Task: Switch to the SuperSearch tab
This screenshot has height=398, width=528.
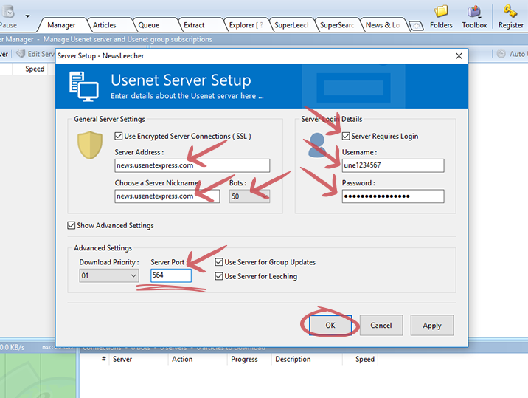Action: coord(337,25)
